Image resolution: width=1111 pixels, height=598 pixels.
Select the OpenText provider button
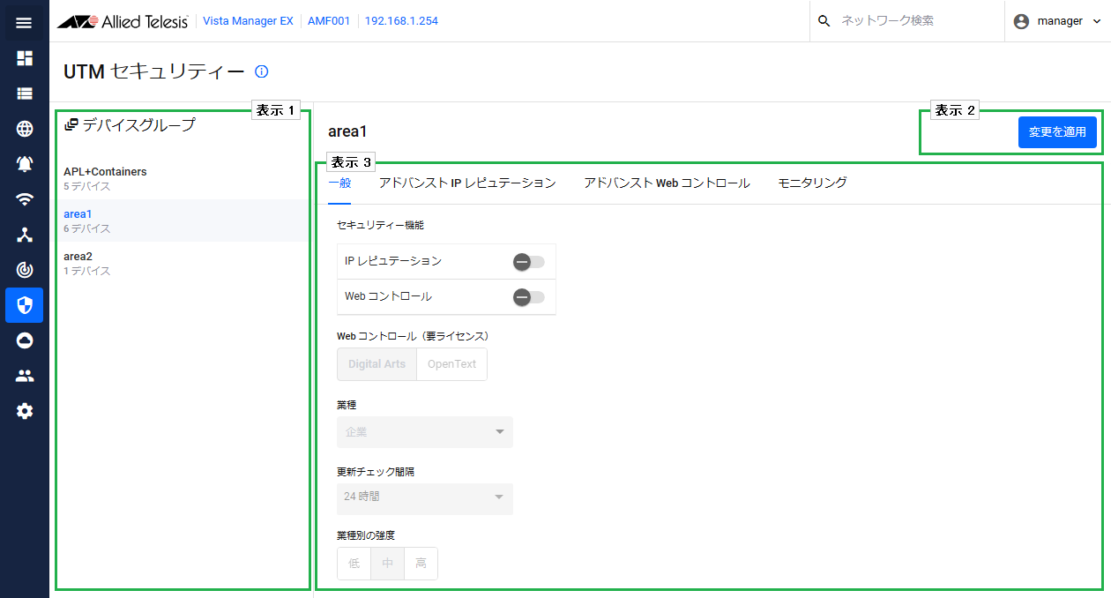coord(451,364)
